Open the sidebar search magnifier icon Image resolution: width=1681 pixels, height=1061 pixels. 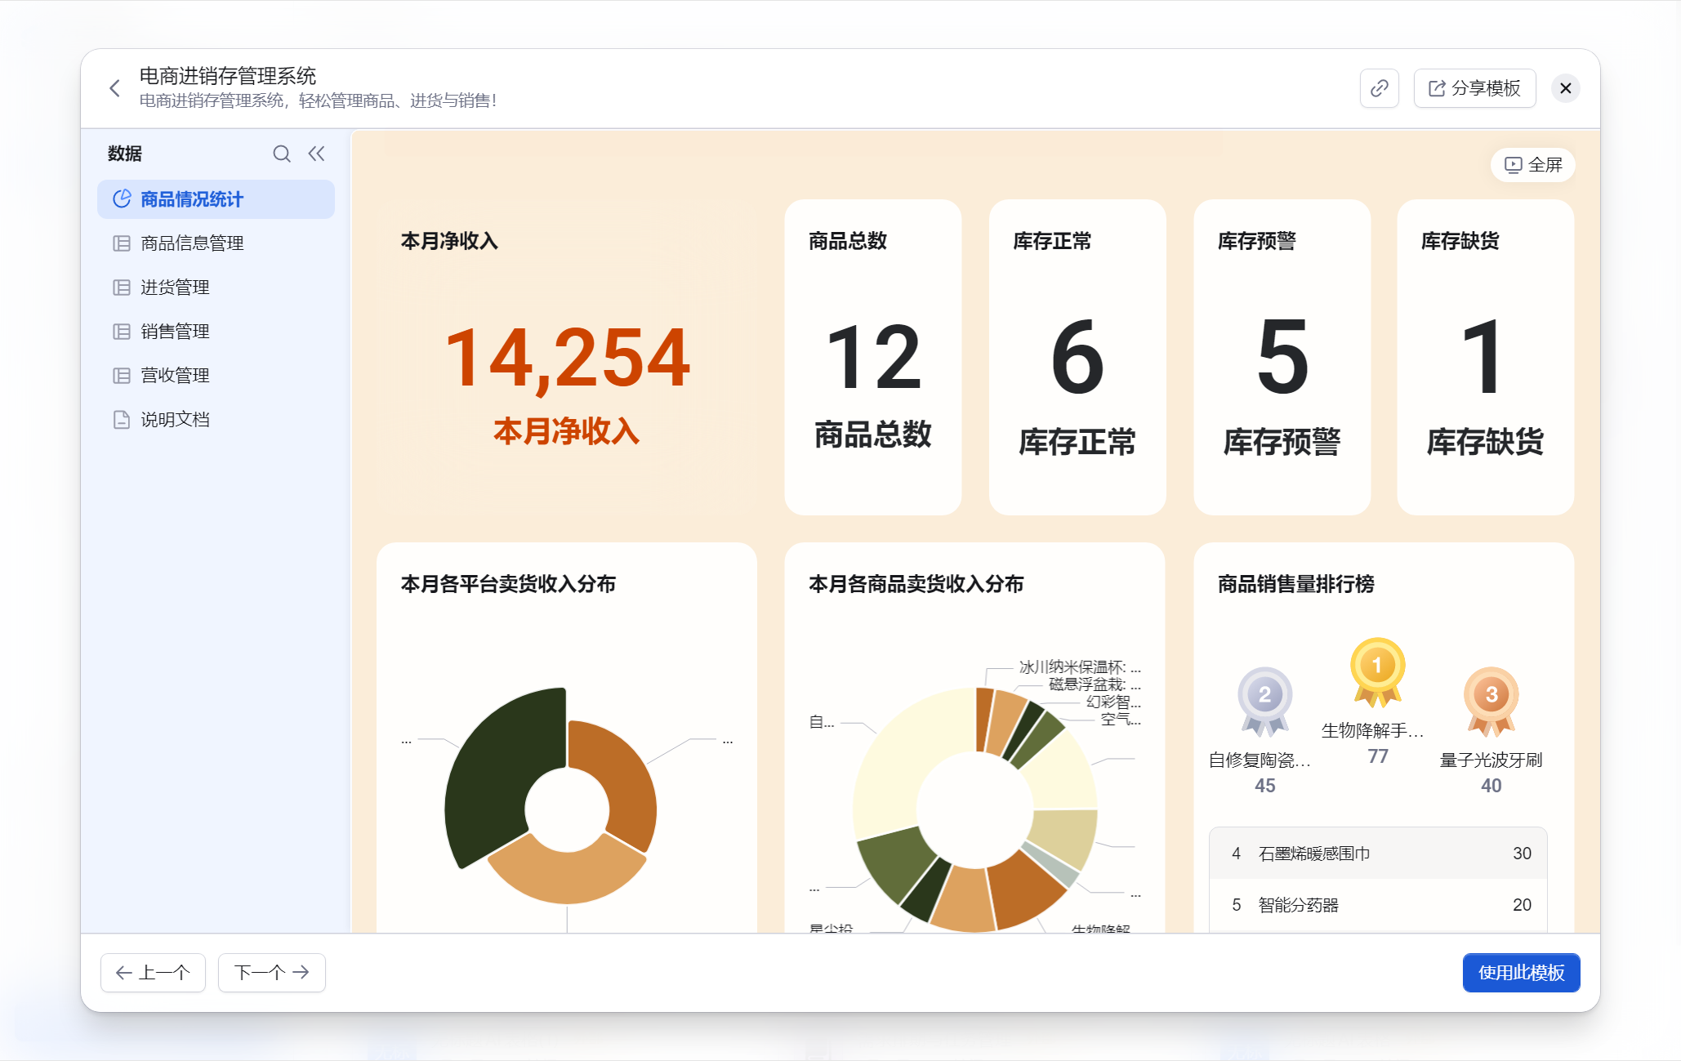pyautogui.click(x=281, y=154)
